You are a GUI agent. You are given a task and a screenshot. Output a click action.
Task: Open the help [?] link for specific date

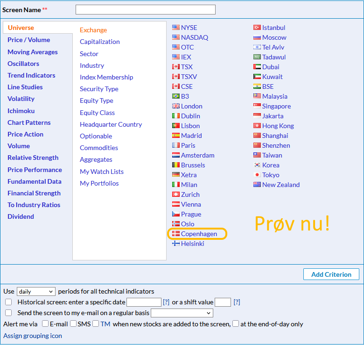pyautogui.click(x=166, y=302)
